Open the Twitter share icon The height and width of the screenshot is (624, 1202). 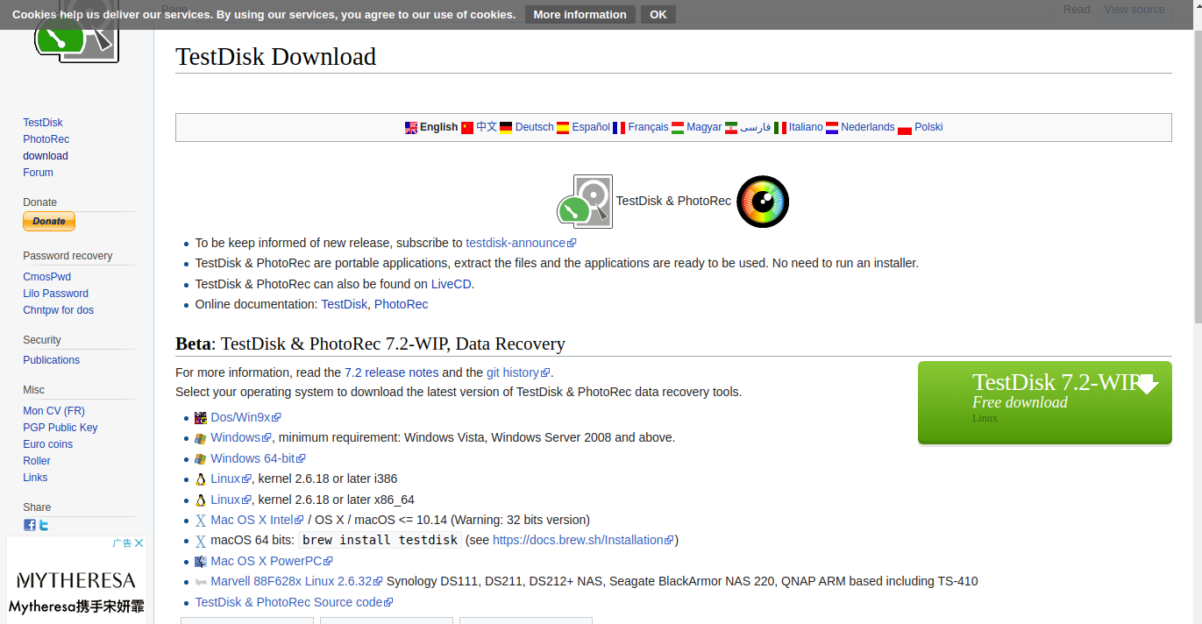pyautogui.click(x=44, y=525)
